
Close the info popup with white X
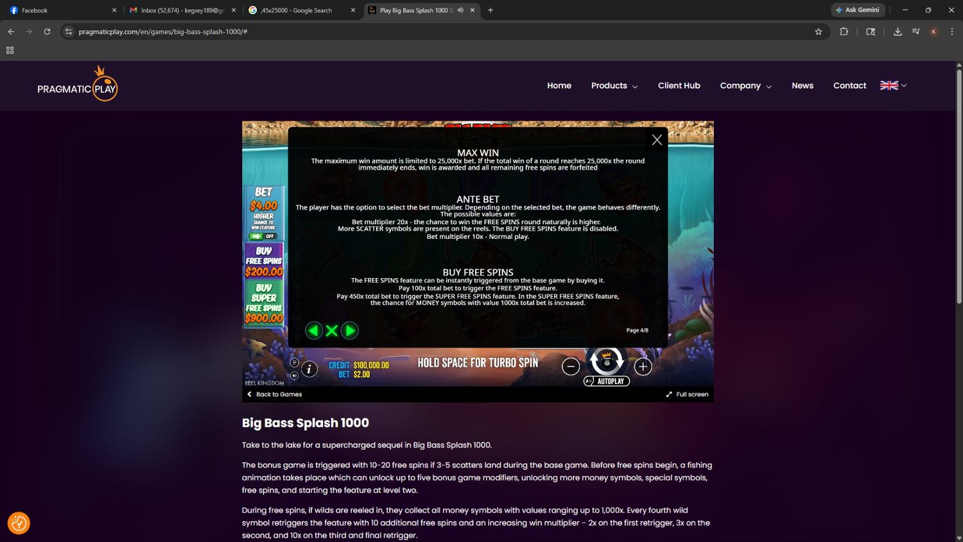pos(657,140)
